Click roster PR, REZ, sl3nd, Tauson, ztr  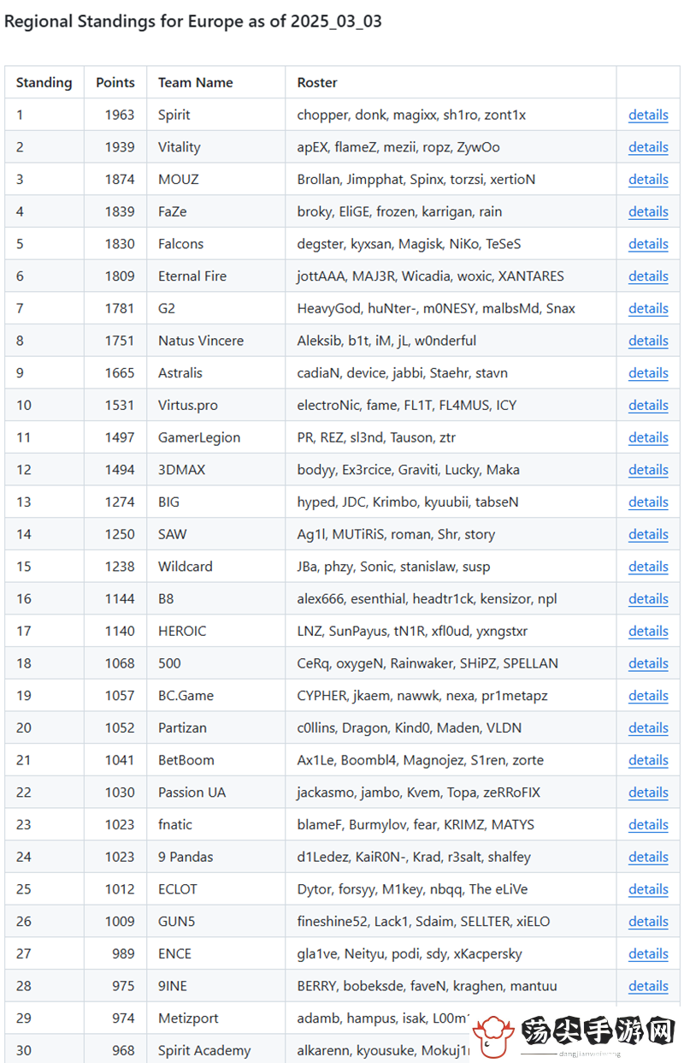(376, 437)
